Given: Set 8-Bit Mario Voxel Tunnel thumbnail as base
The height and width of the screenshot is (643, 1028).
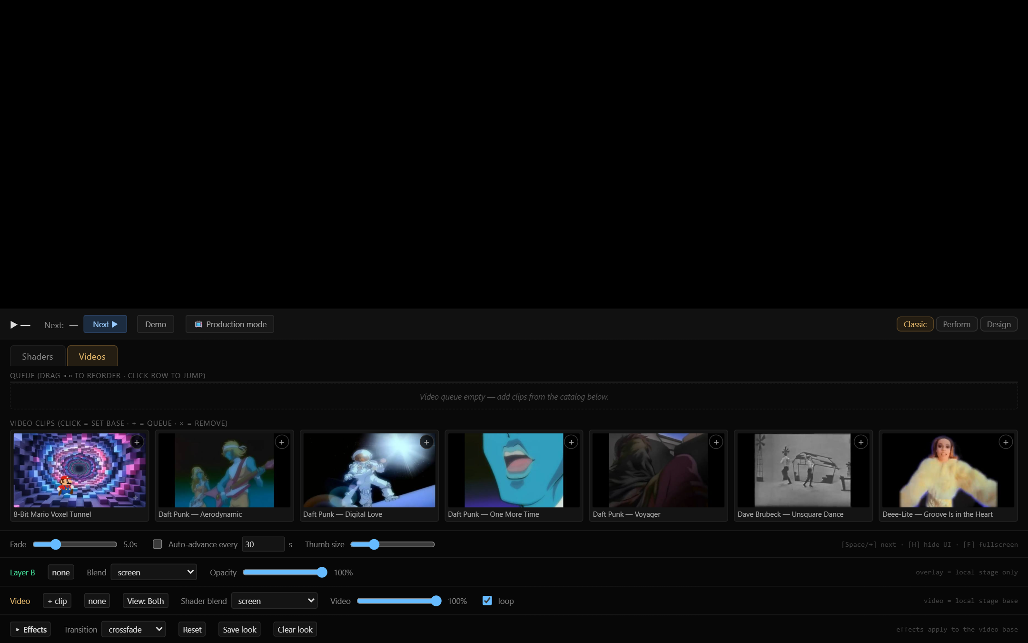Looking at the screenshot, I should (x=79, y=470).
